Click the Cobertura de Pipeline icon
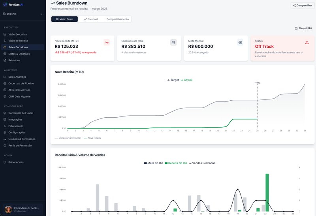This screenshot has height=216, width=316. (5, 83)
